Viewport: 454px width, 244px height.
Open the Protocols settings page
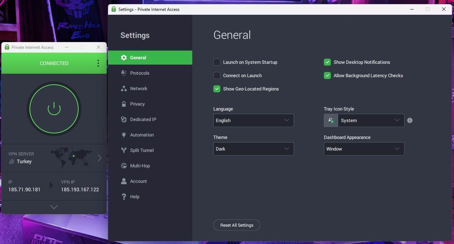pos(150,73)
